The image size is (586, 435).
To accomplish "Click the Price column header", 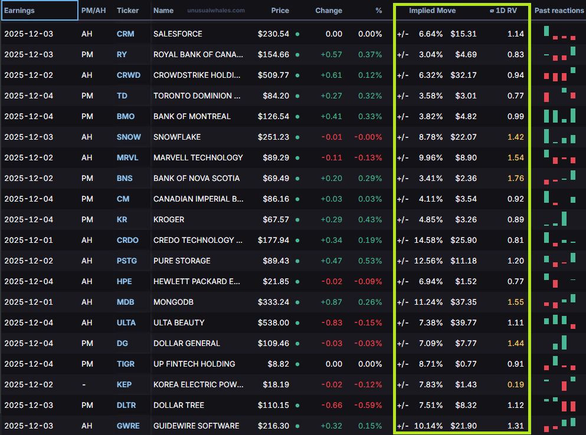I will click(x=280, y=11).
